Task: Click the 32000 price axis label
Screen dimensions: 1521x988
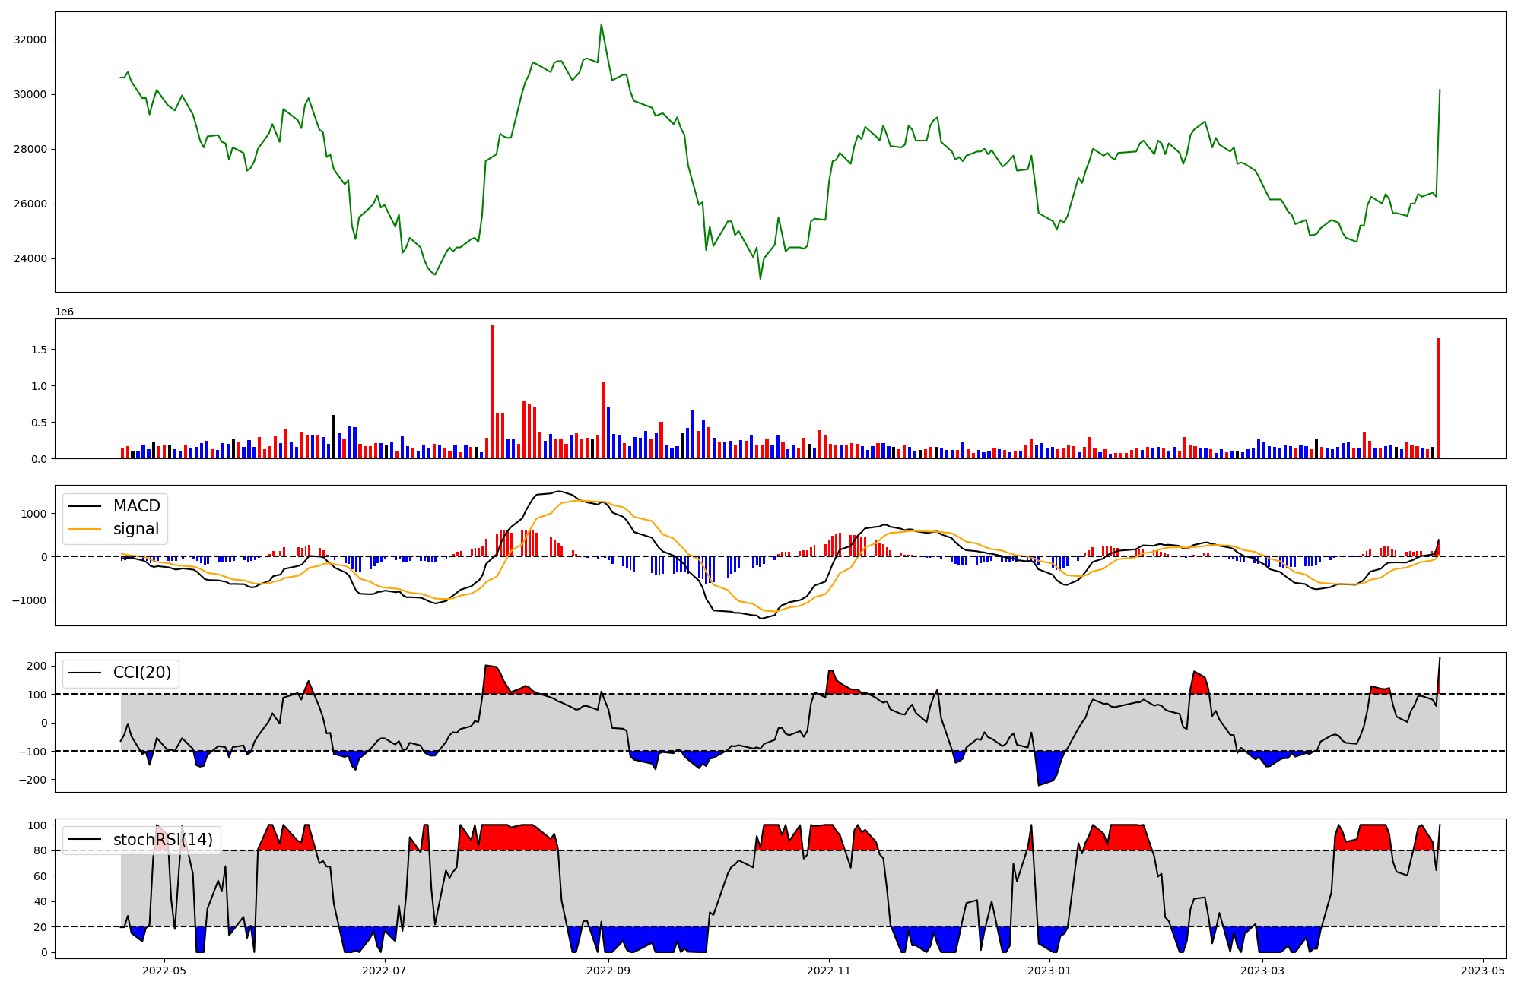Action: pos(30,40)
